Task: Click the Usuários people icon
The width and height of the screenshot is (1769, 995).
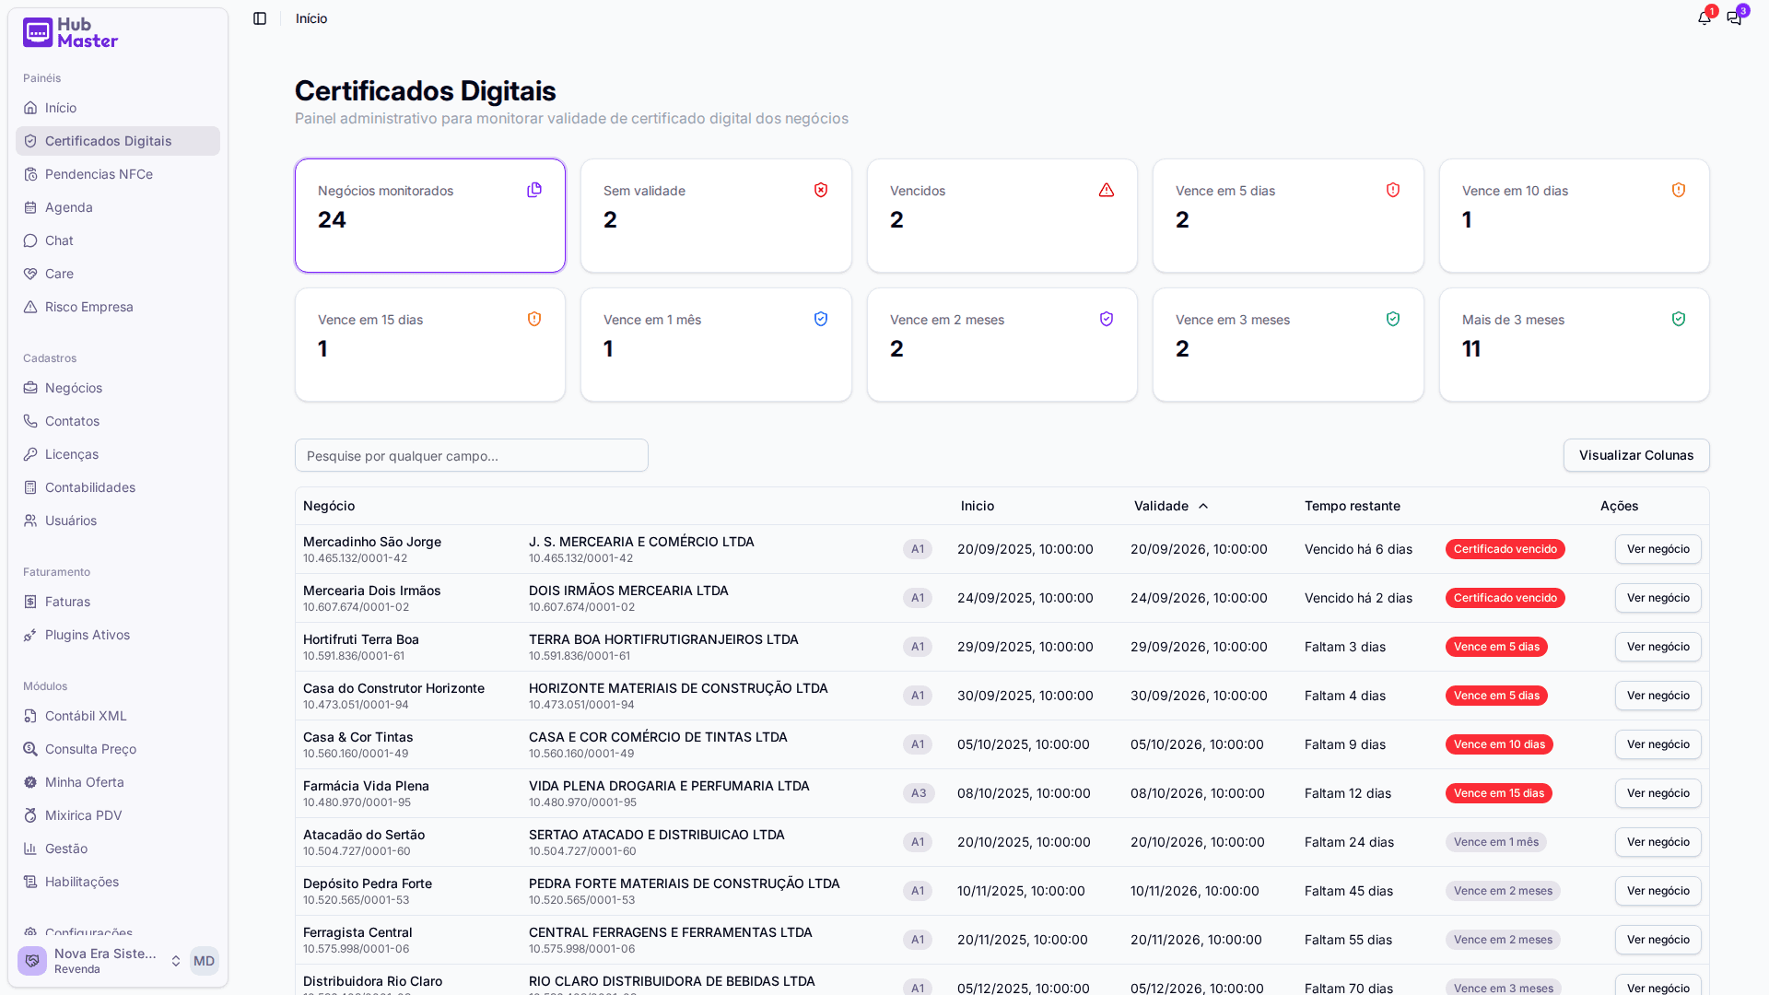Action: 30,521
